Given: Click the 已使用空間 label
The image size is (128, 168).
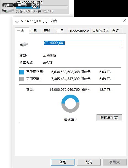Looking at the screenshot, I should coord(35,72).
